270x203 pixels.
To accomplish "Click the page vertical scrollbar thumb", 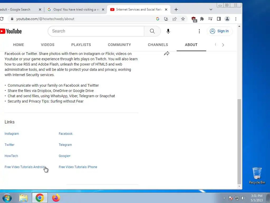I will pos(239,142).
